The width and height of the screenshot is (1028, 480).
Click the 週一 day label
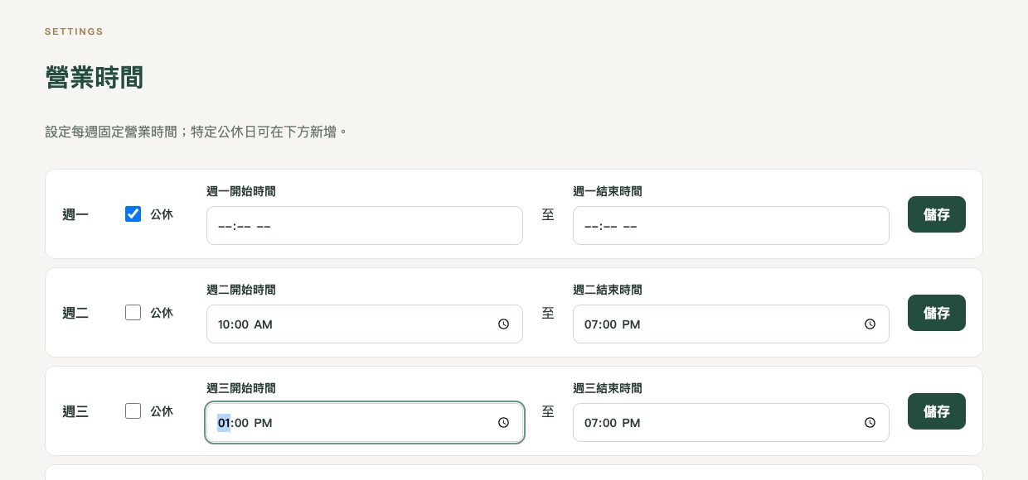[x=75, y=215]
